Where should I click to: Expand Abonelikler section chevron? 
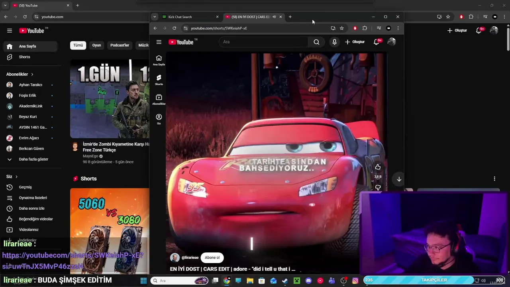point(32,75)
